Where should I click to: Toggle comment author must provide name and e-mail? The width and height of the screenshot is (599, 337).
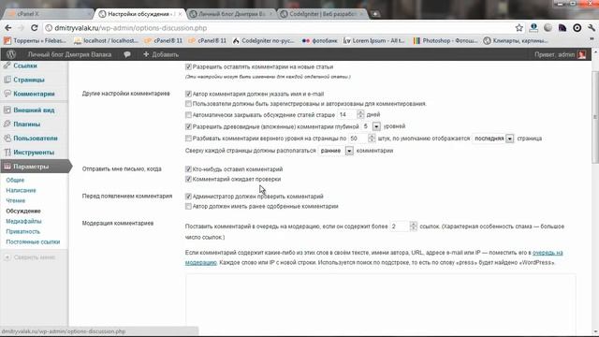pyautogui.click(x=188, y=94)
